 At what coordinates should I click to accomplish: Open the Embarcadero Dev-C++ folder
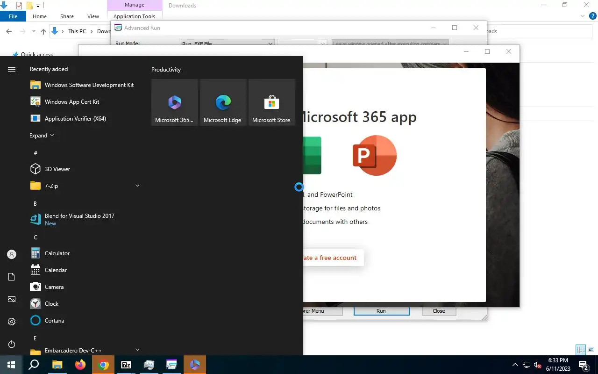tap(85, 351)
